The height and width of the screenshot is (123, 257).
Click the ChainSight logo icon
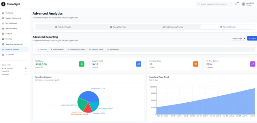tap(3, 4)
